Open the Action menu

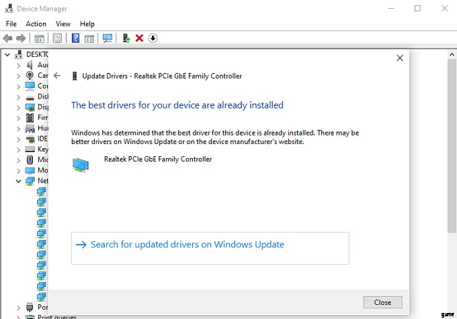(x=36, y=24)
